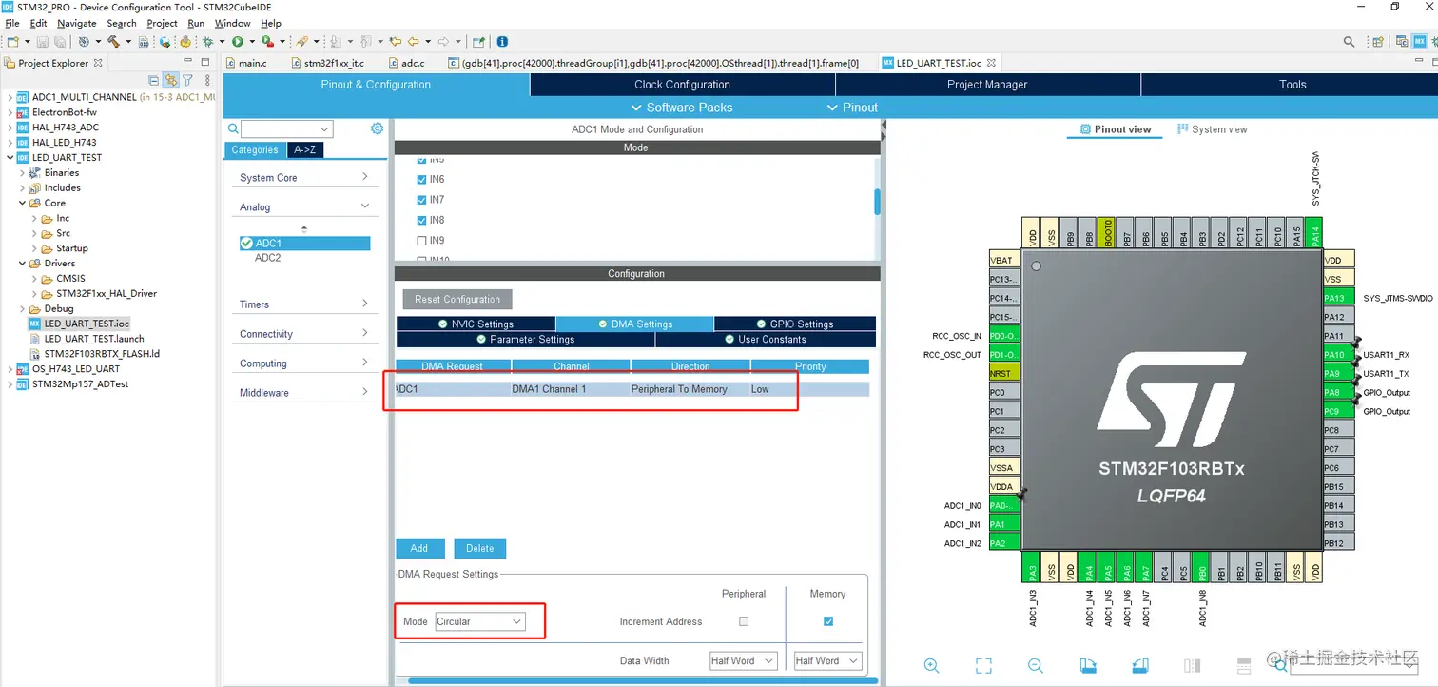Switch to the Device Configuration MX perspective icon
The image size is (1438, 687).
pyautogui.click(x=1421, y=42)
